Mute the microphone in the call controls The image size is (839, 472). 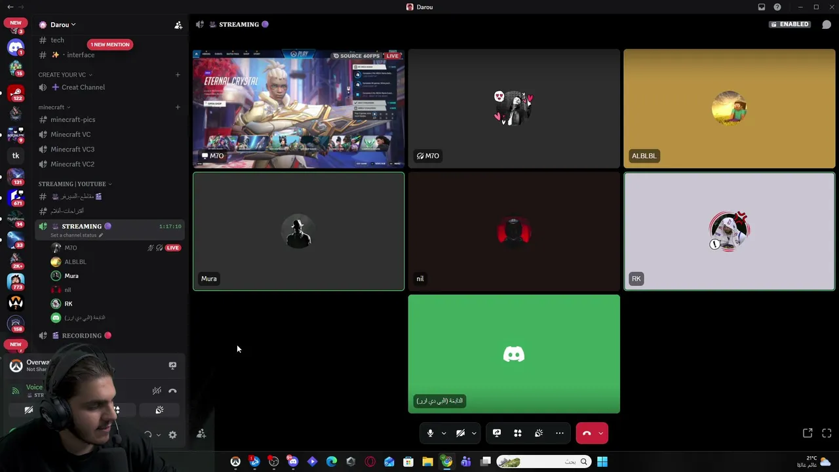(x=430, y=433)
